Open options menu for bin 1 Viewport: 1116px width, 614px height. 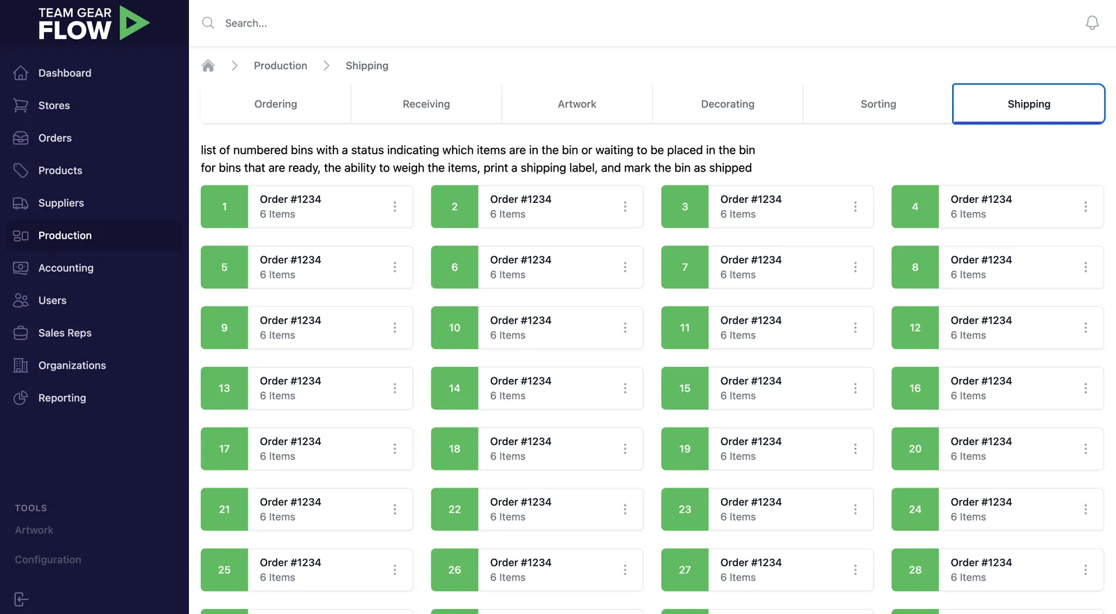click(x=395, y=207)
